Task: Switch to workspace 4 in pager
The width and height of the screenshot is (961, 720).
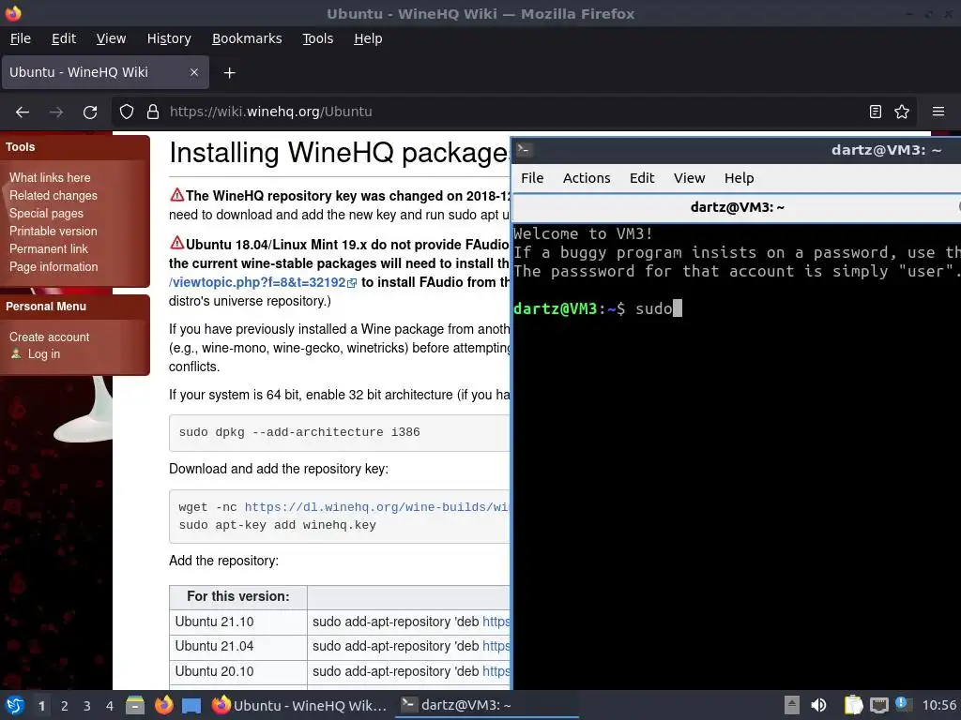Action: pos(110,706)
